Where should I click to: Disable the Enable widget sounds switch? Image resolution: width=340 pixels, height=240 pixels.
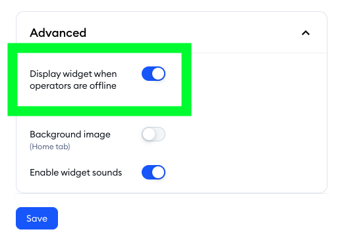tap(154, 172)
